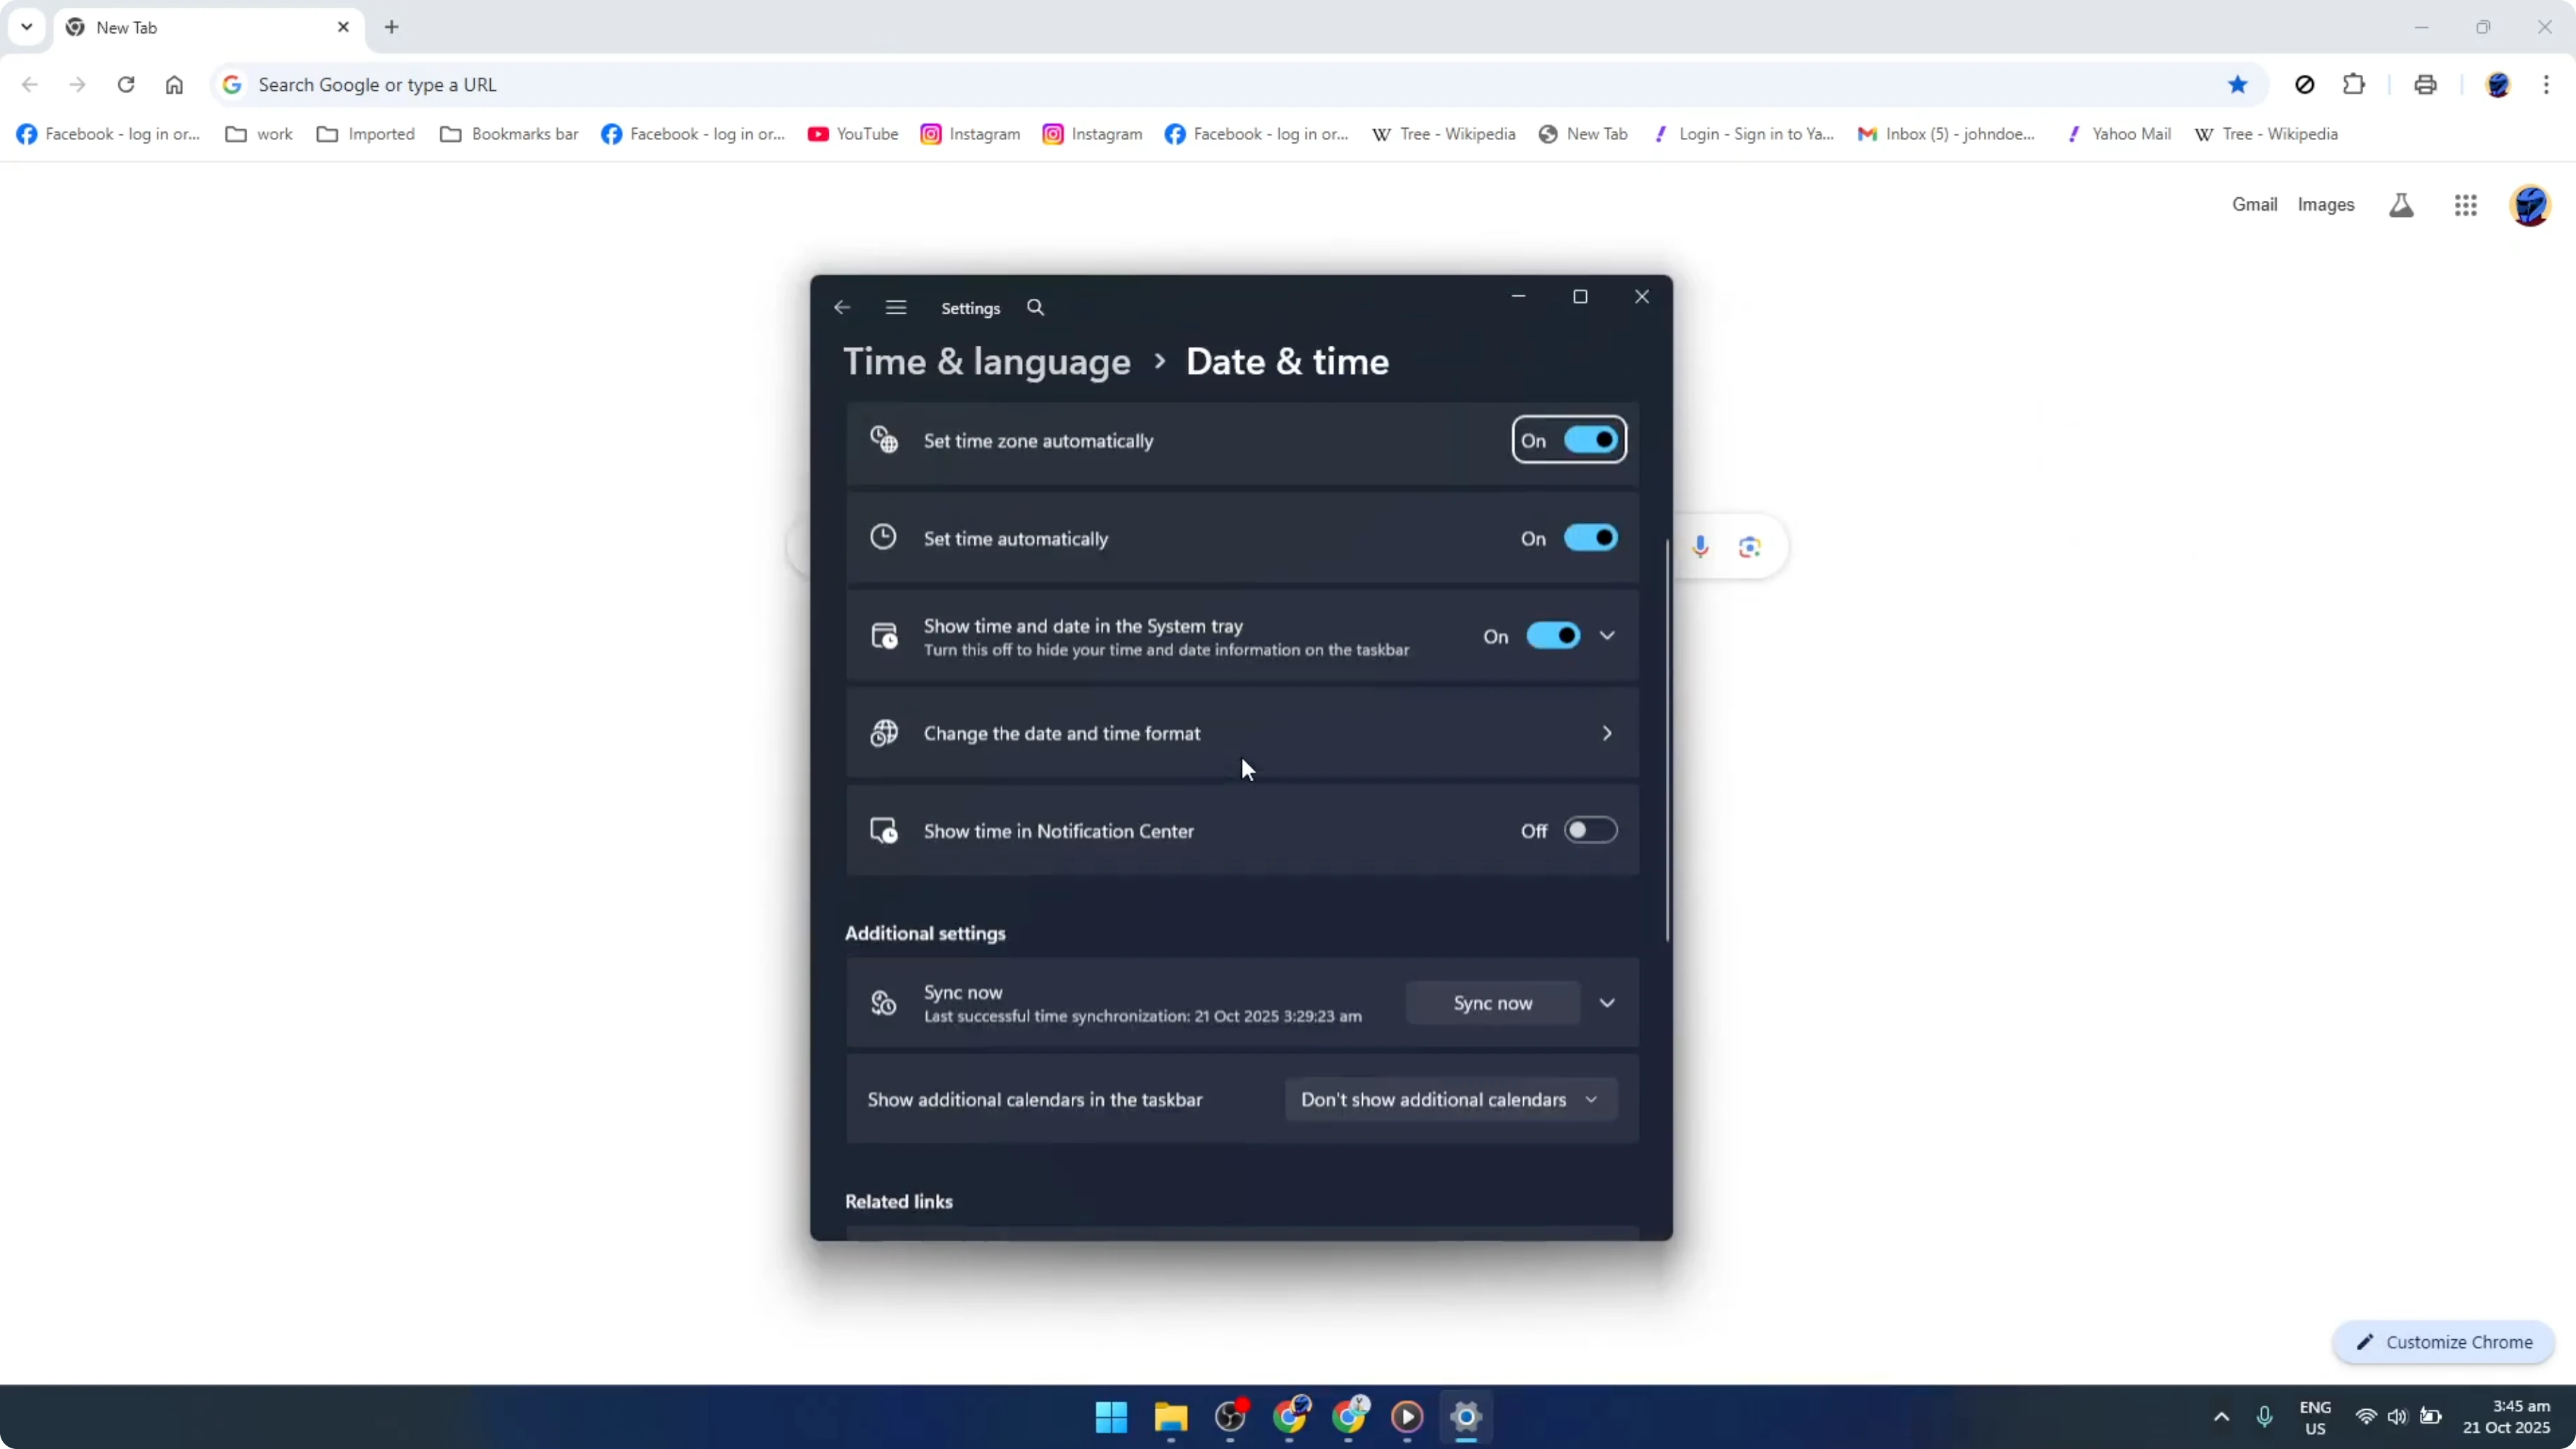Start a voice search with the microphone
This screenshot has width=2576, height=1449.
[1701, 546]
